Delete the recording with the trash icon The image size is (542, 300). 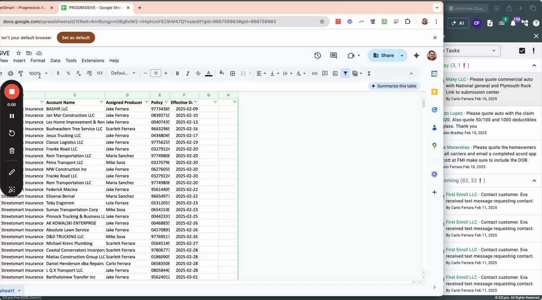coord(12,151)
